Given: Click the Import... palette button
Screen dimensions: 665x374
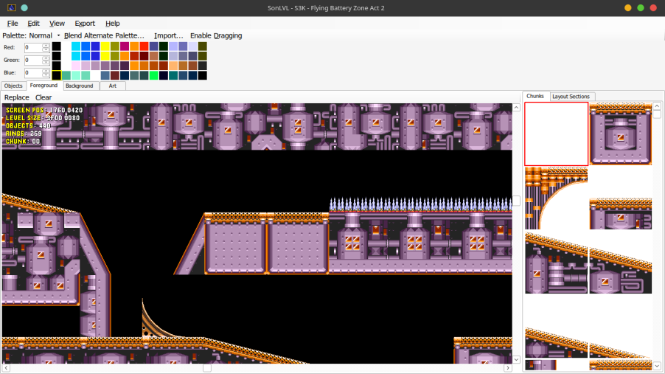Looking at the screenshot, I should 168,35.
